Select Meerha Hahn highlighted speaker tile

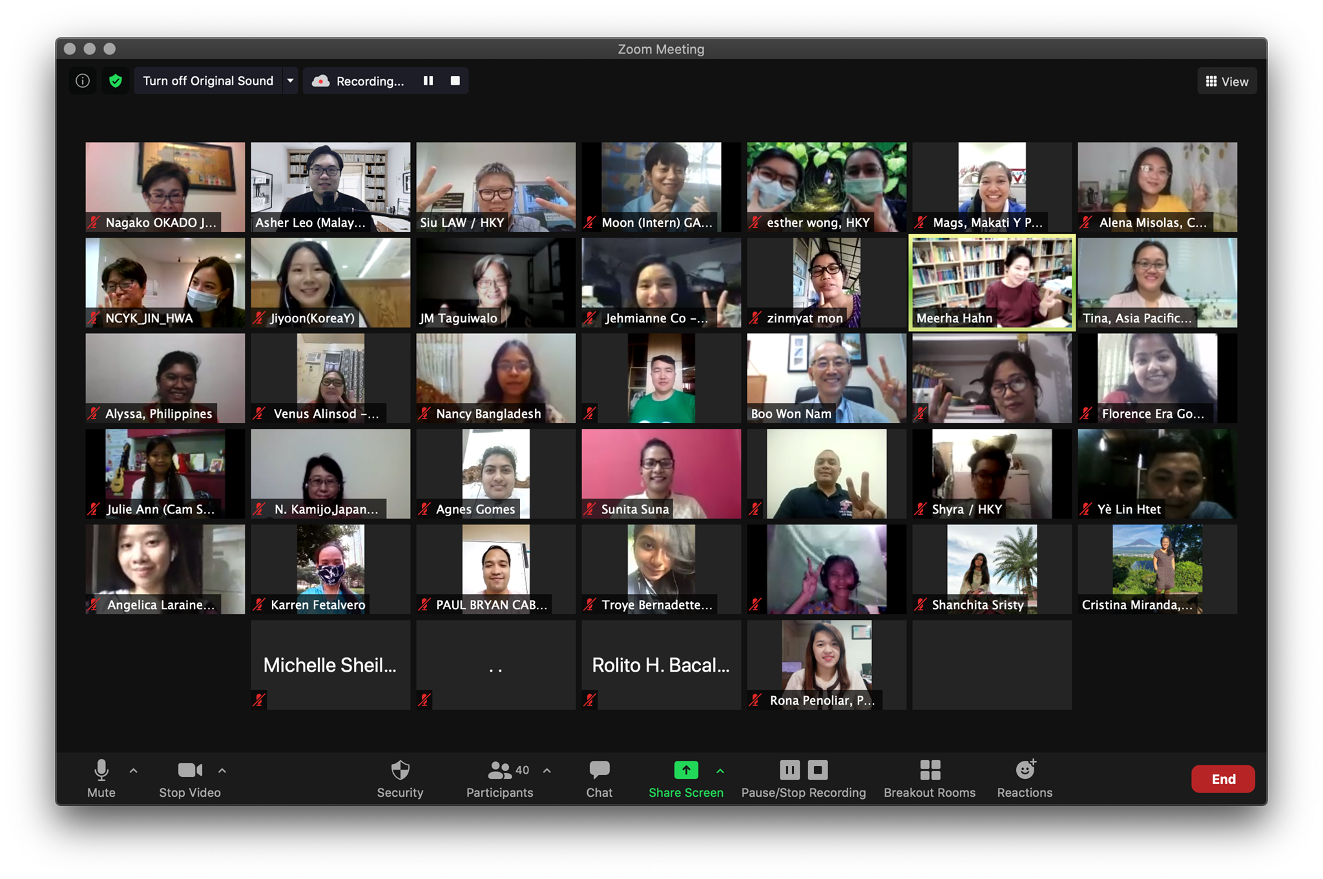(x=992, y=282)
